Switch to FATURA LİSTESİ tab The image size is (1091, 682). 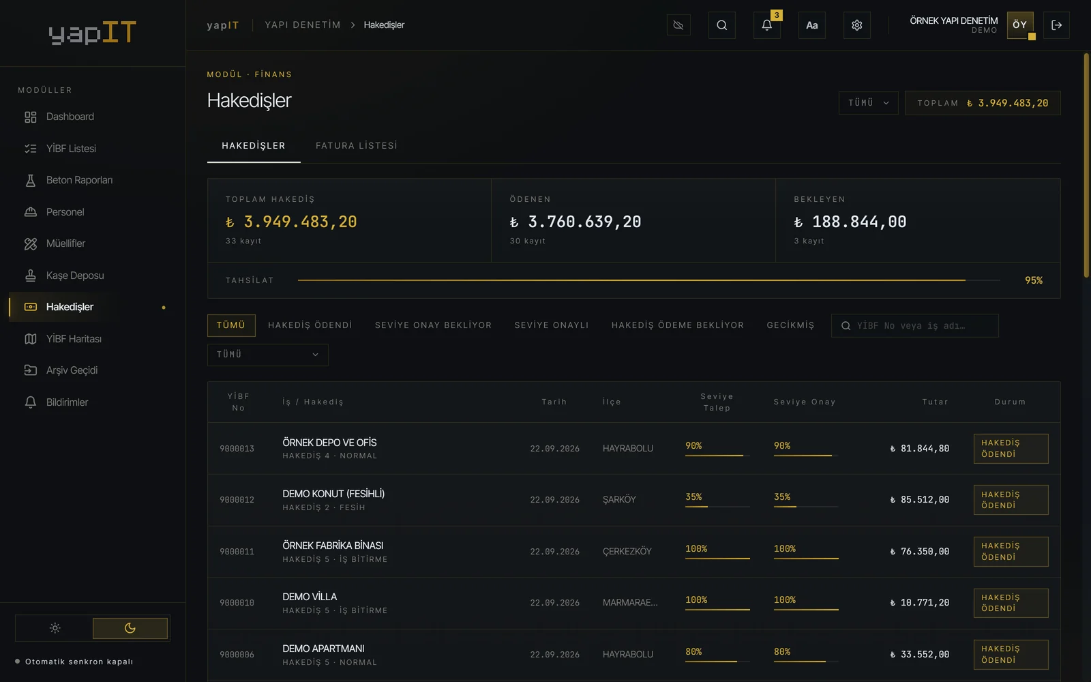357,146
